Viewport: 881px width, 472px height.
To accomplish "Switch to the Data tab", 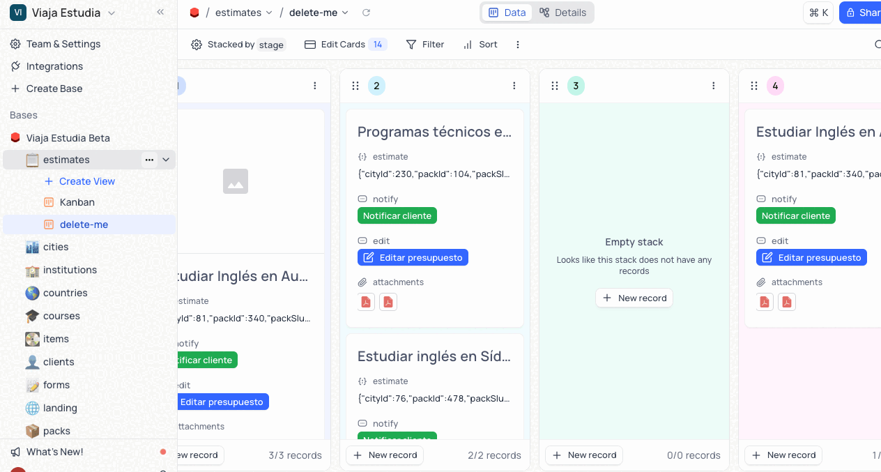I will [x=507, y=13].
